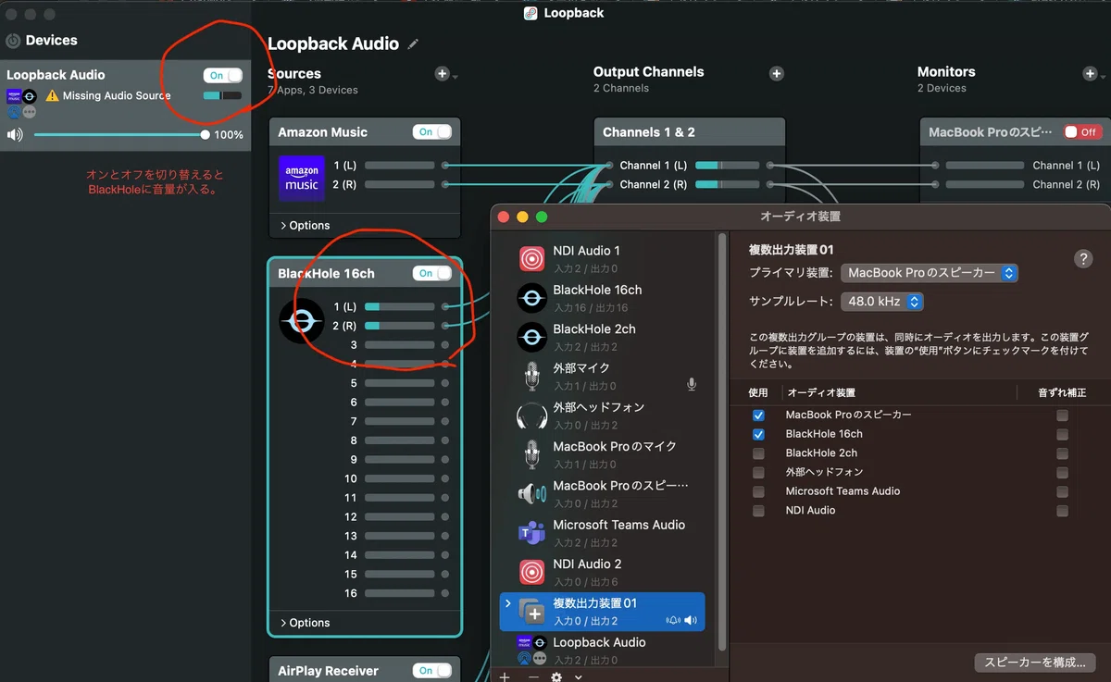Image resolution: width=1111 pixels, height=682 pixels.
Task: Select BlackHole 16ch icon in Audio Devices list
Action: (531, 298)
